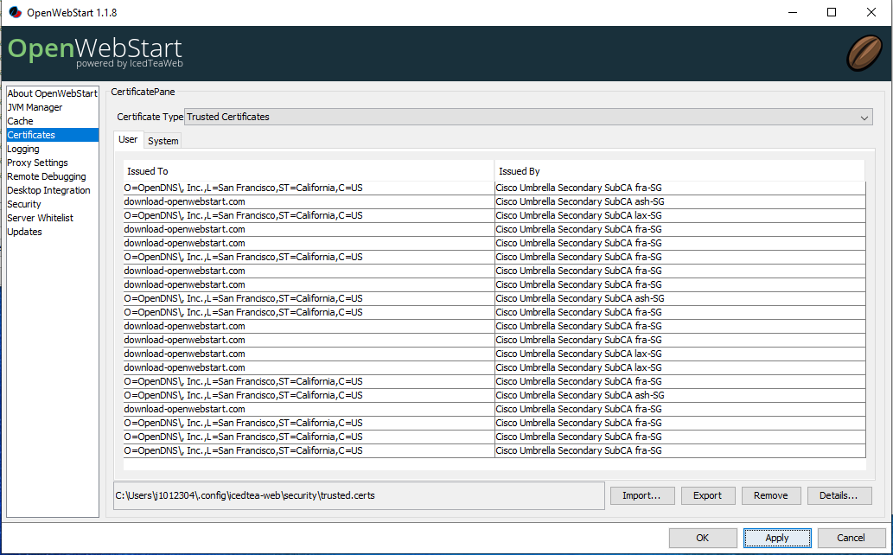Click the Issued To column header
This screenshot has width=893, height=555.
pyautogui.click(x=309, y=171)
